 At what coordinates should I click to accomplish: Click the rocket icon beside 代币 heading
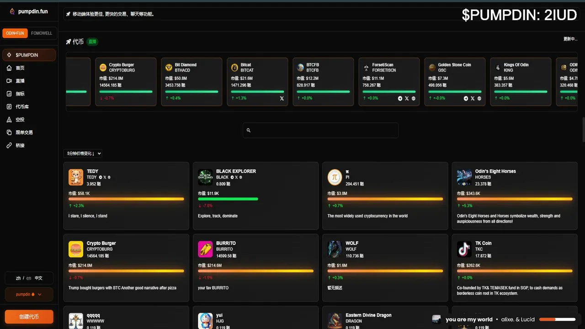click(69, 42)
